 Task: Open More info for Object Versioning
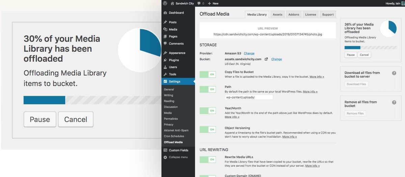pos(290,137)
